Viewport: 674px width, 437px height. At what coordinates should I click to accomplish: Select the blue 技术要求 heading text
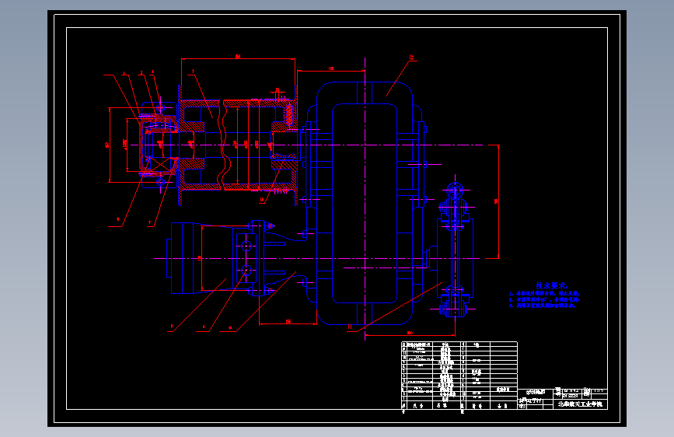point(551,285)
